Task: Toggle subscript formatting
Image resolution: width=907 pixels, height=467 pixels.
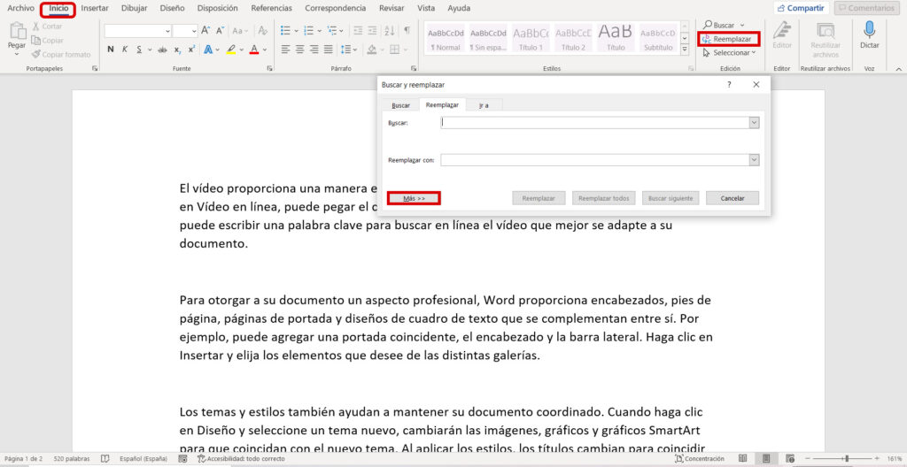Action: 177,50
